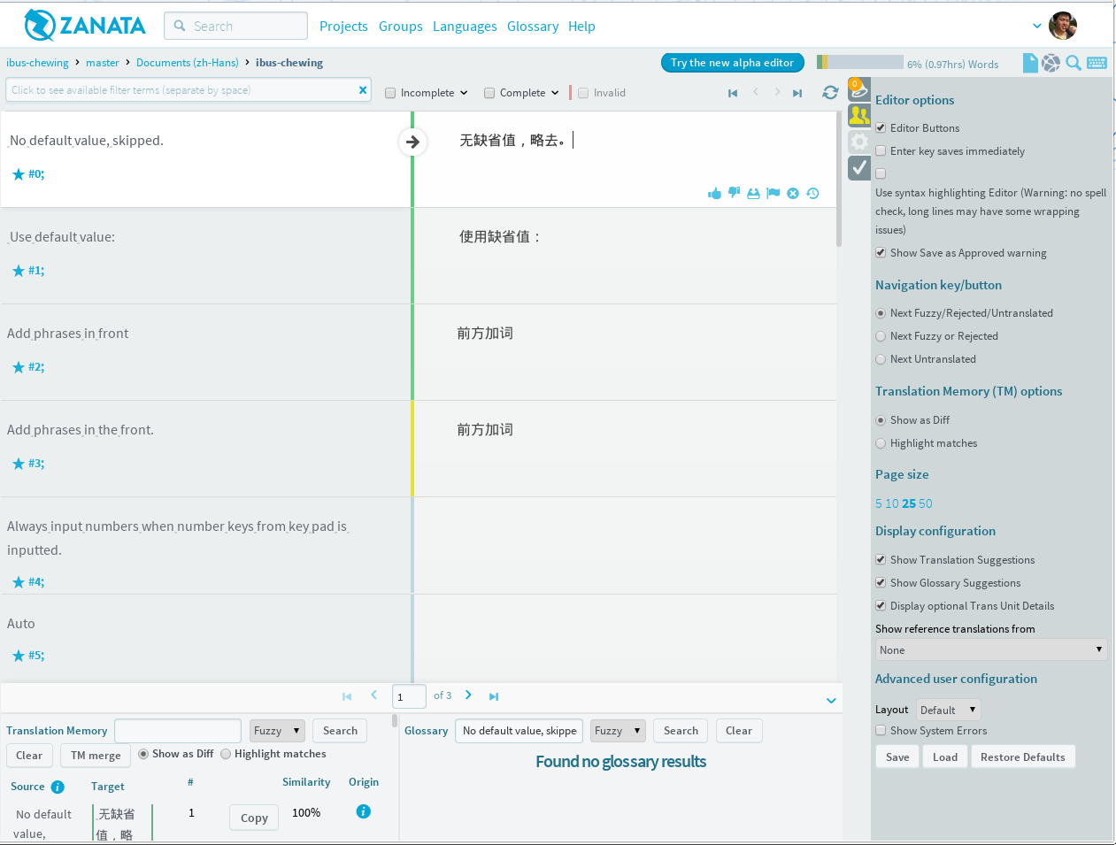1116x845 pixels.
Task: Open the keyboard shortcuts icon
Action: (x=1097, y=63)
